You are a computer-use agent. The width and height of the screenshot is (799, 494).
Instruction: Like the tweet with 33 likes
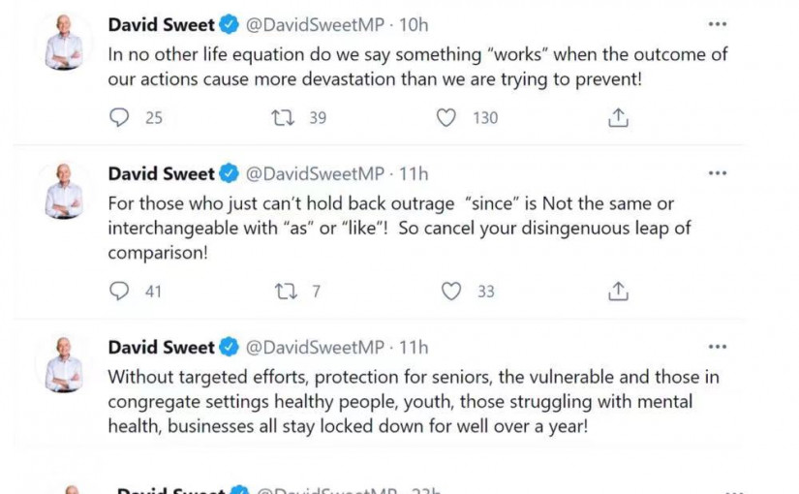coord(450,291)
